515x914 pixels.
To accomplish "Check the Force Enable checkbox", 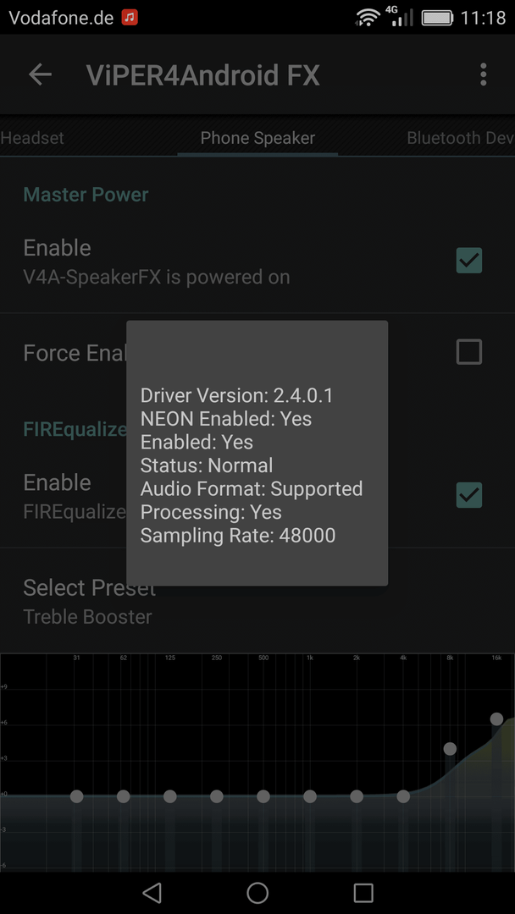I will tap(469, 351).
